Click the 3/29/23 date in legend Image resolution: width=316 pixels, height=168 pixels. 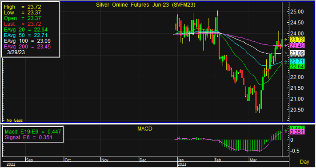(x=16, y=52)
